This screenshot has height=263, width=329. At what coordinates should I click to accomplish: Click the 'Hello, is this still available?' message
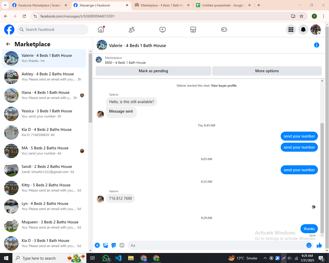(x=131, y=102)
